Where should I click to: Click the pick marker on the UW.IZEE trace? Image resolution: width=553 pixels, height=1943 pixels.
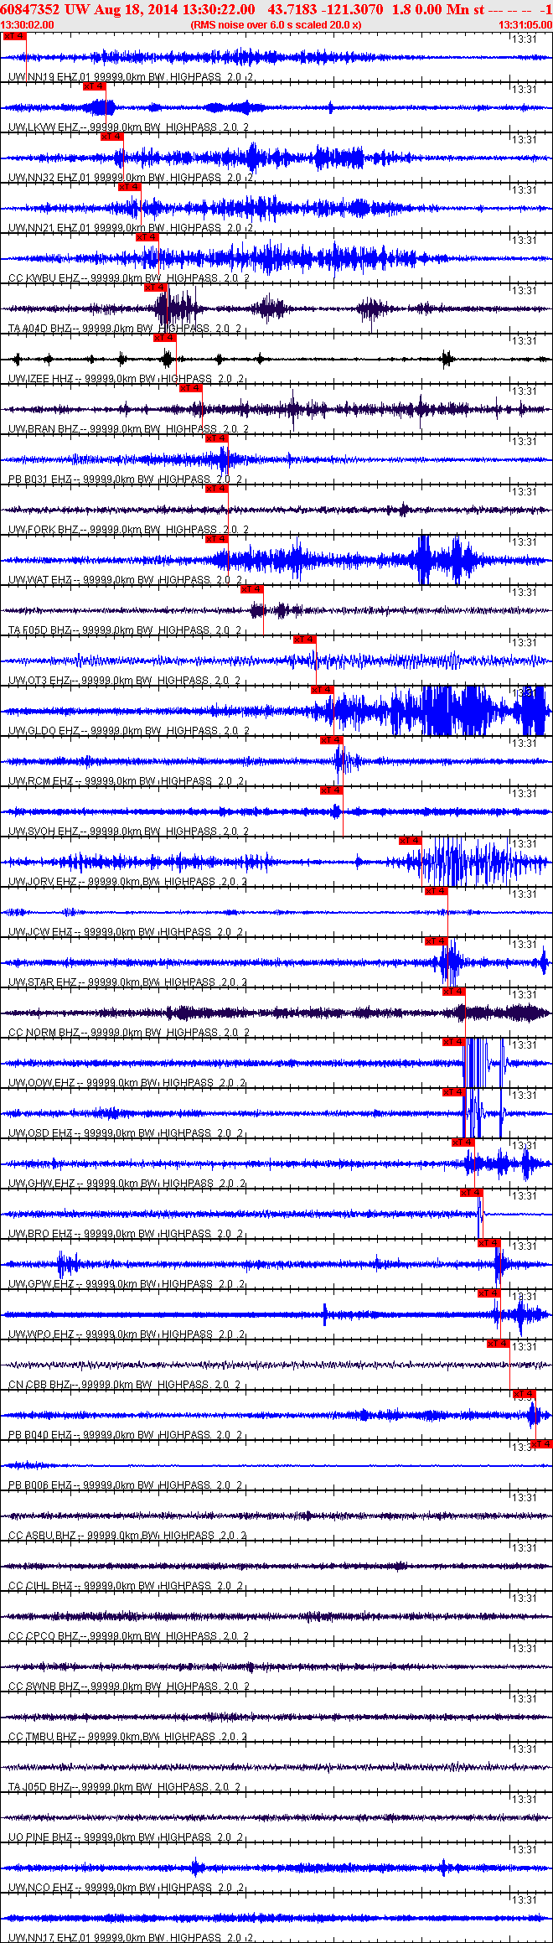164,338
